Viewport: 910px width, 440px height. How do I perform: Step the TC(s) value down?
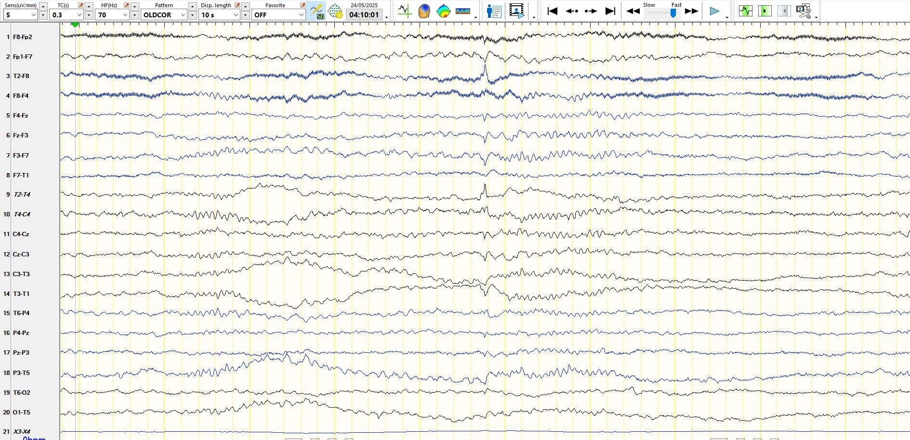pos(89,15)
